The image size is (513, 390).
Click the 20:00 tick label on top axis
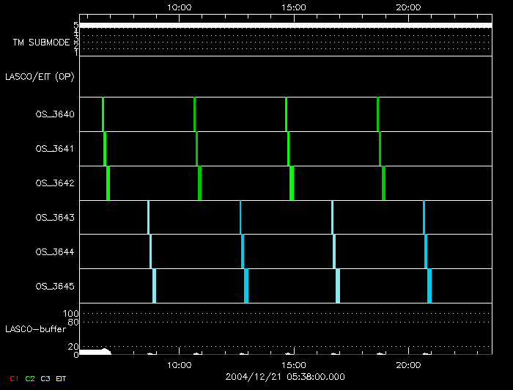[x=407, y=7]
